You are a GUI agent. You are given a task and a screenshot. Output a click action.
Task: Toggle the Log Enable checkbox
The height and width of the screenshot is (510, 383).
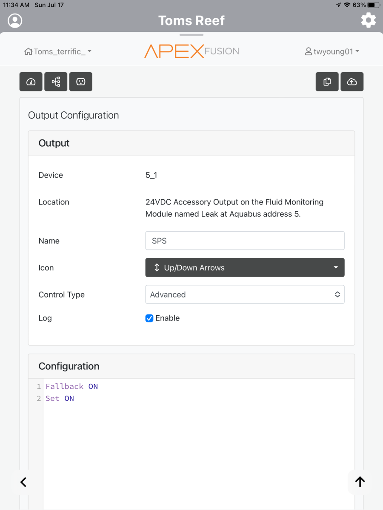pyautogui.click(x=149, y=318)
